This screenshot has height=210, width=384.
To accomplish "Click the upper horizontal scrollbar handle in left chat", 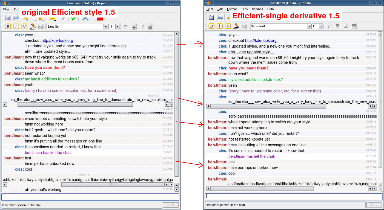I will point(75,104).
